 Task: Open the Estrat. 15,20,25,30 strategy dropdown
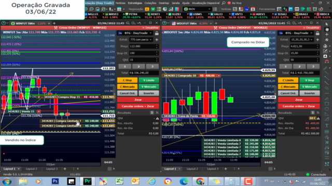302,40
